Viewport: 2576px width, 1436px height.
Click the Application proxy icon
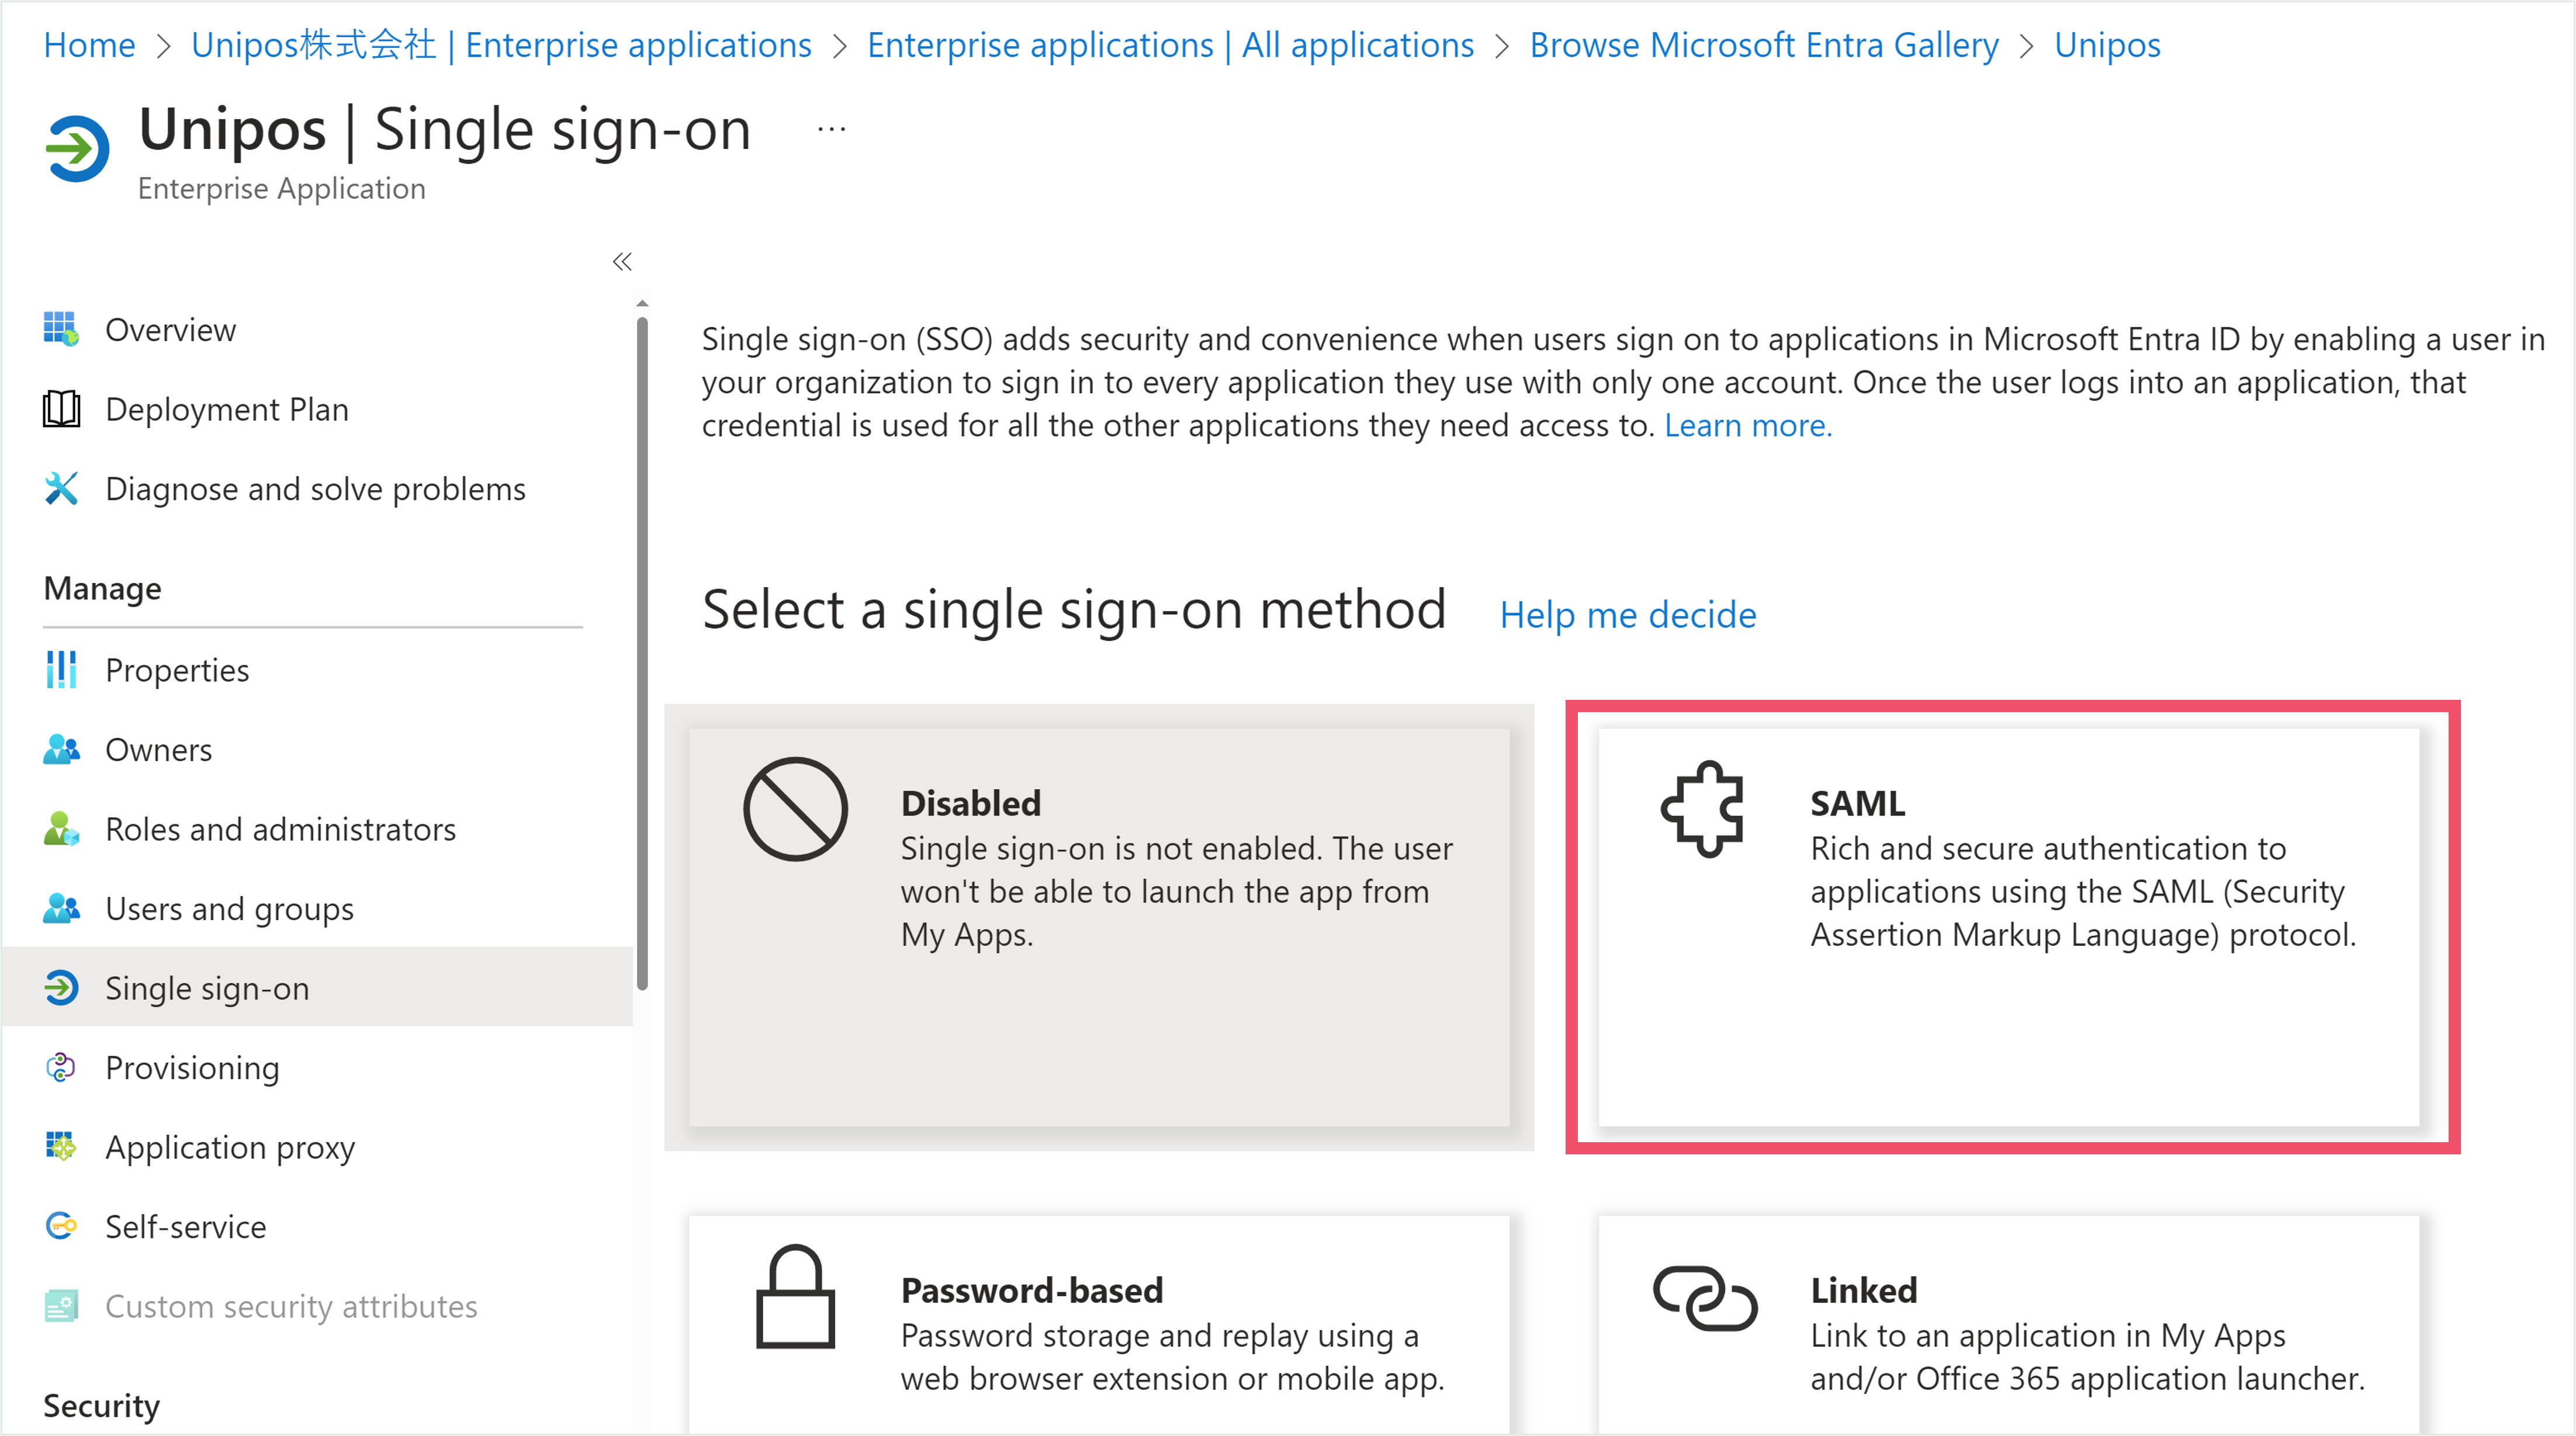point(61,1146)
